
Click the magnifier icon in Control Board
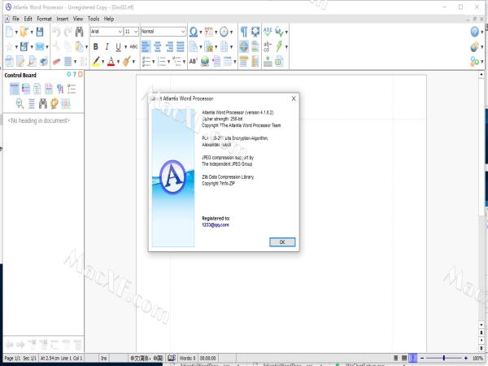[x=20, y=103]
